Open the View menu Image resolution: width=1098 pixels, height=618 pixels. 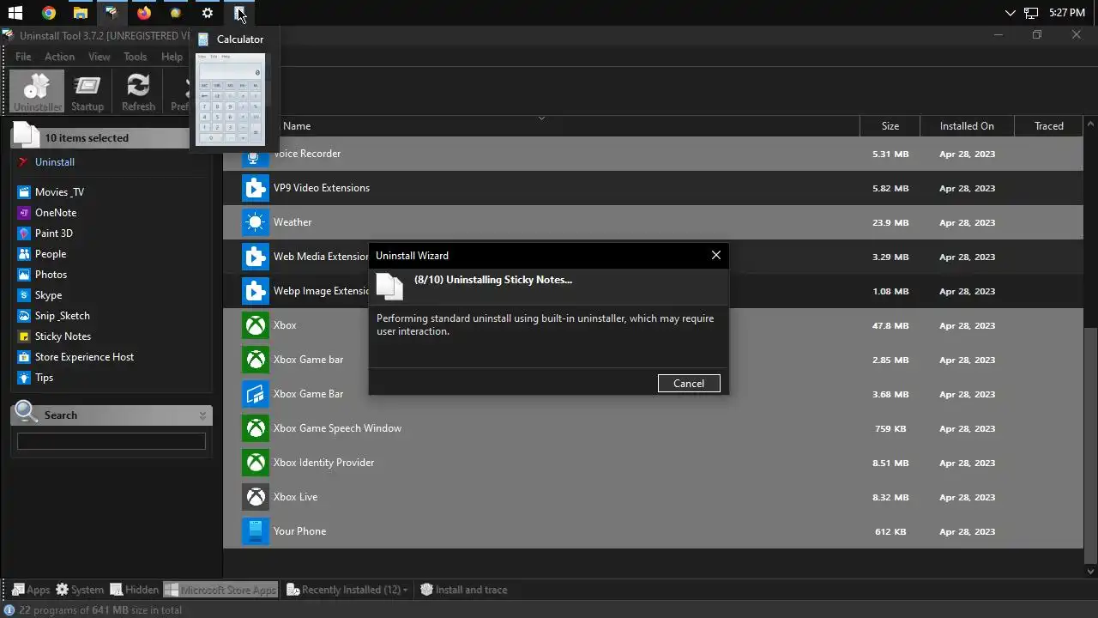[x=100, y=57]
